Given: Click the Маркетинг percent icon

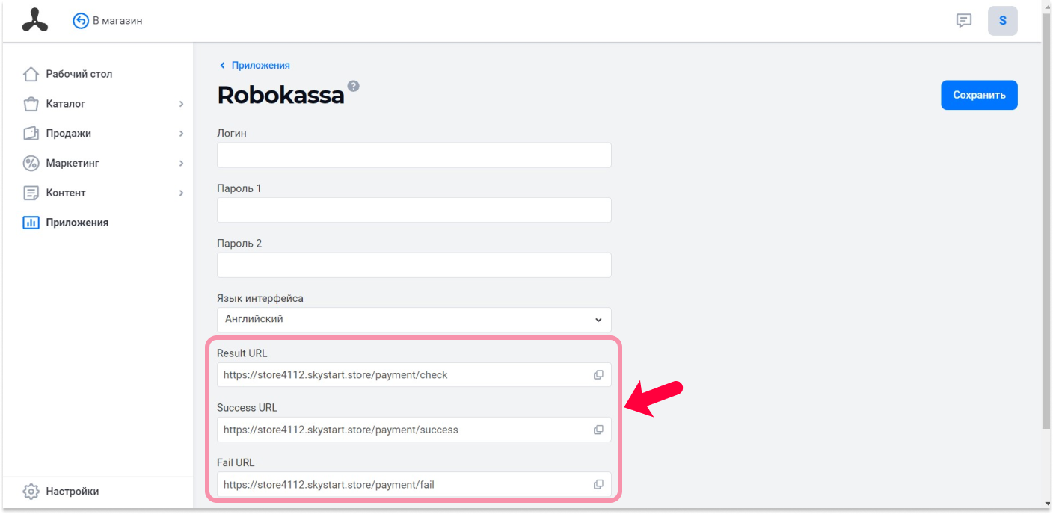Looking at the screenshot, I should pos(31,163).
